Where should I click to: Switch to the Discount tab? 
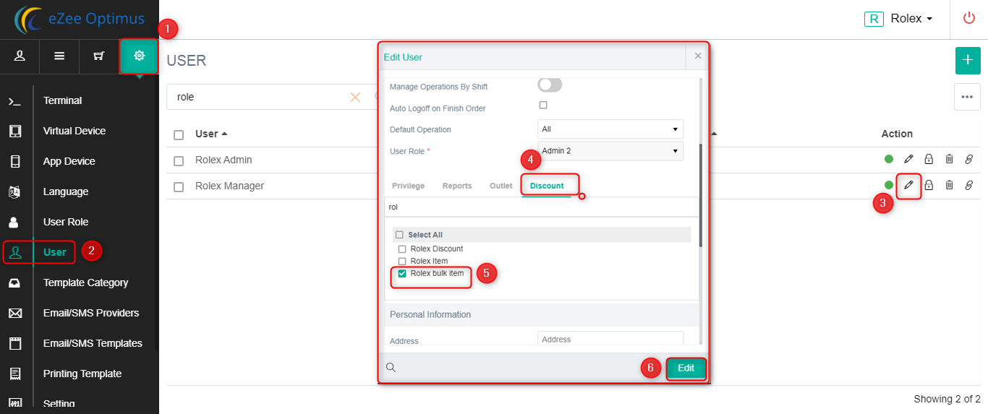point(547,186)
